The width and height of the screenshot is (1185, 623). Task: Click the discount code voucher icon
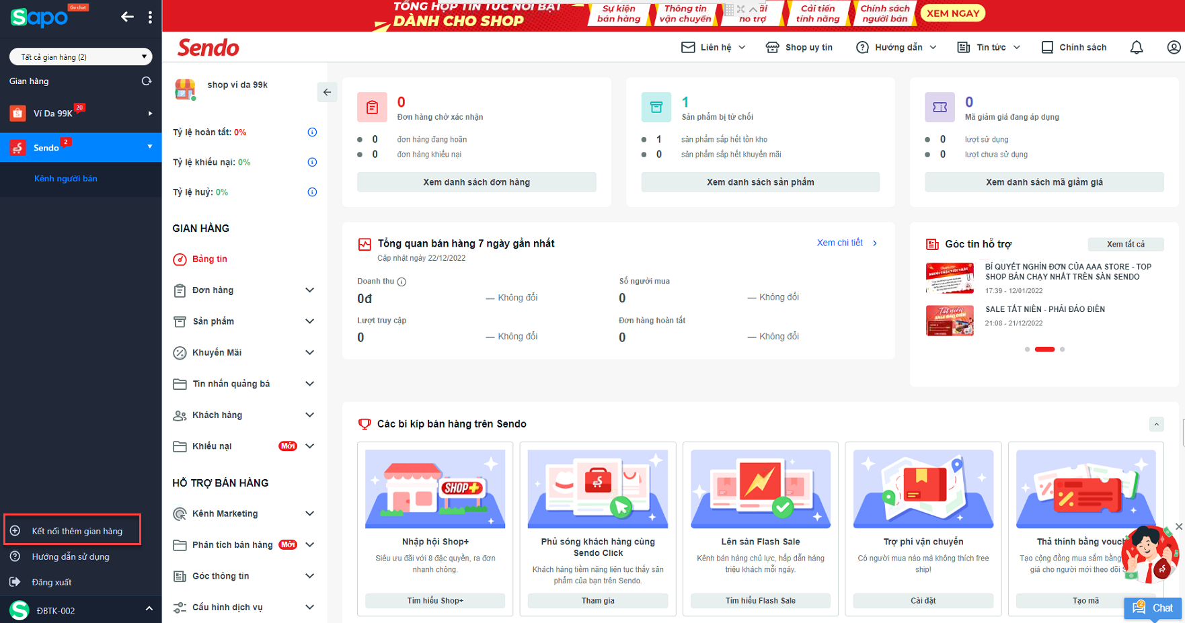[x=940, y=107]
